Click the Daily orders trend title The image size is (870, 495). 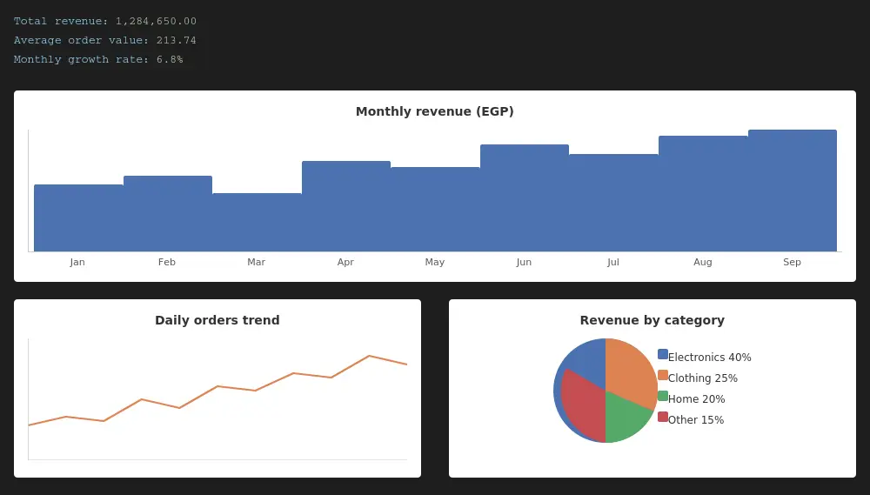click(217, 320)
